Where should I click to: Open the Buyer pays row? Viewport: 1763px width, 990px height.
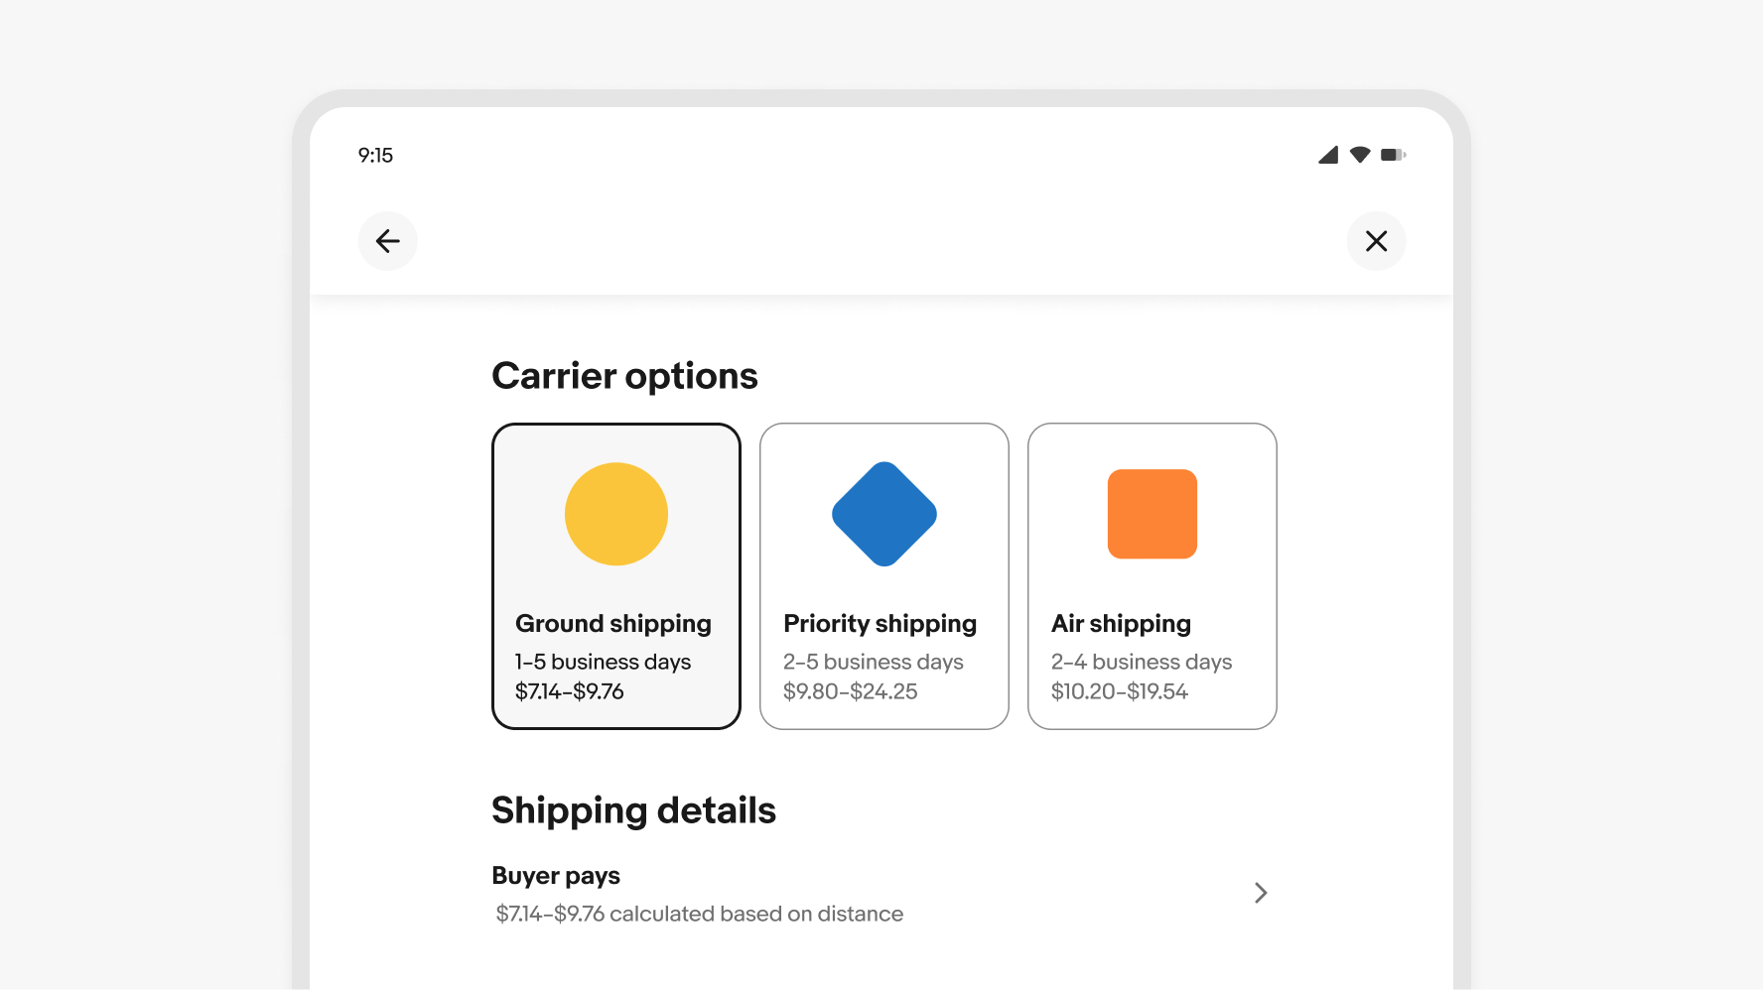(x=556, y=876)
